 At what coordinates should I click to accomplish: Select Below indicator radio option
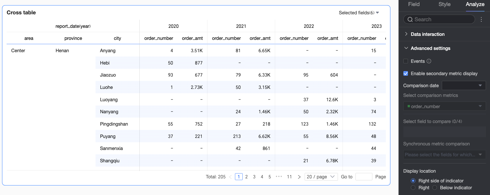(435, 188)
